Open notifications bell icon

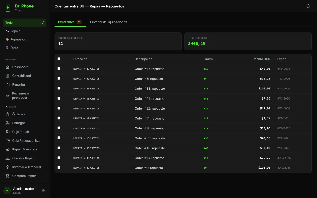pos(308,6)
